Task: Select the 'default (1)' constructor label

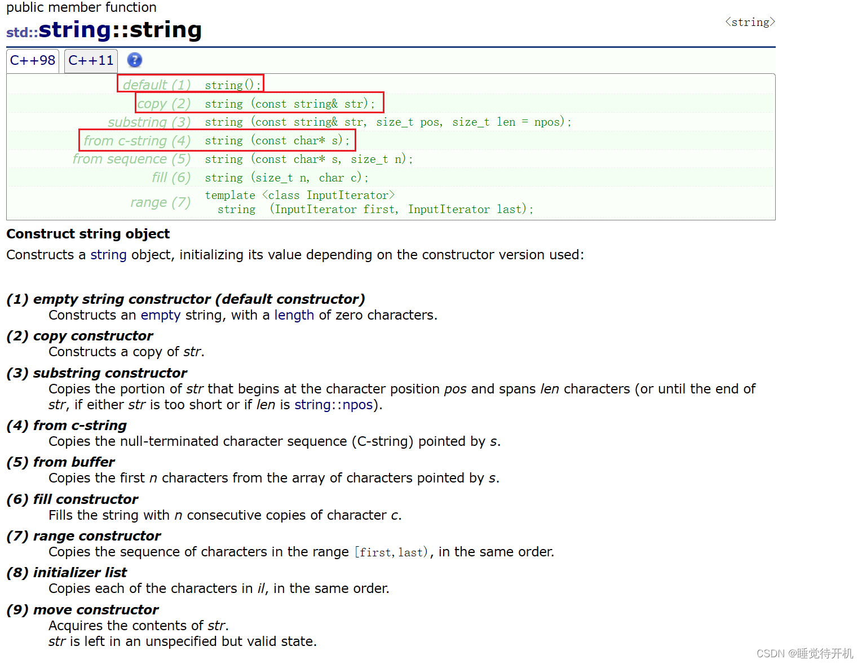Action: coord(157,85)
